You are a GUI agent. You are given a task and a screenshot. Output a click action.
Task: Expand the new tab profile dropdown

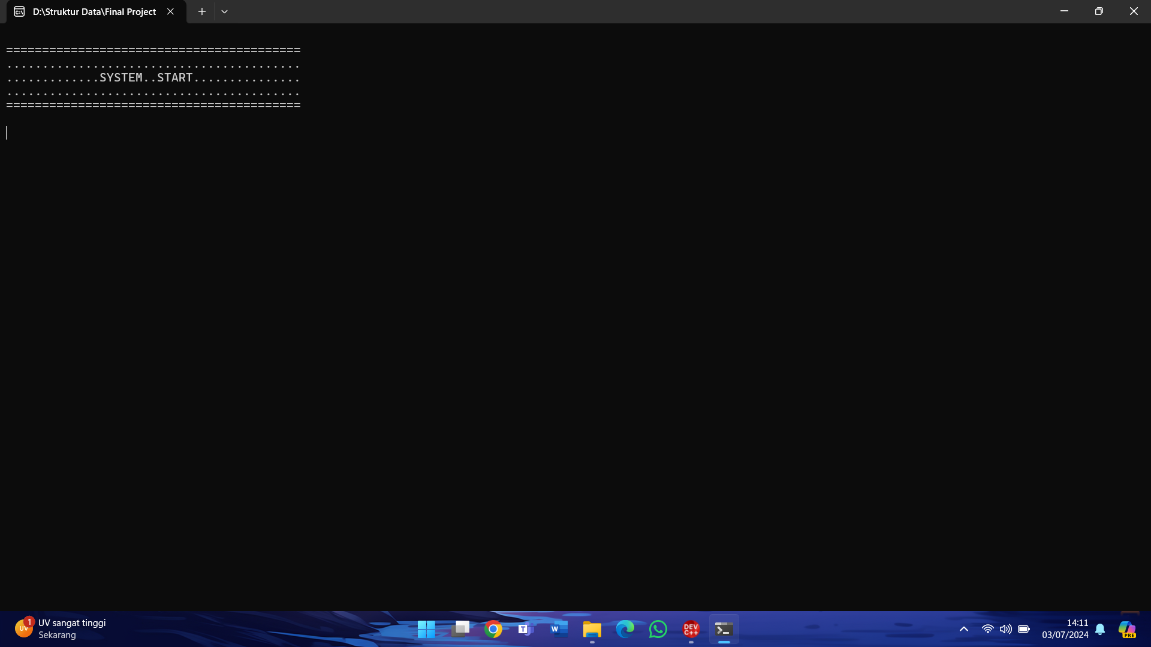(224, 11)
